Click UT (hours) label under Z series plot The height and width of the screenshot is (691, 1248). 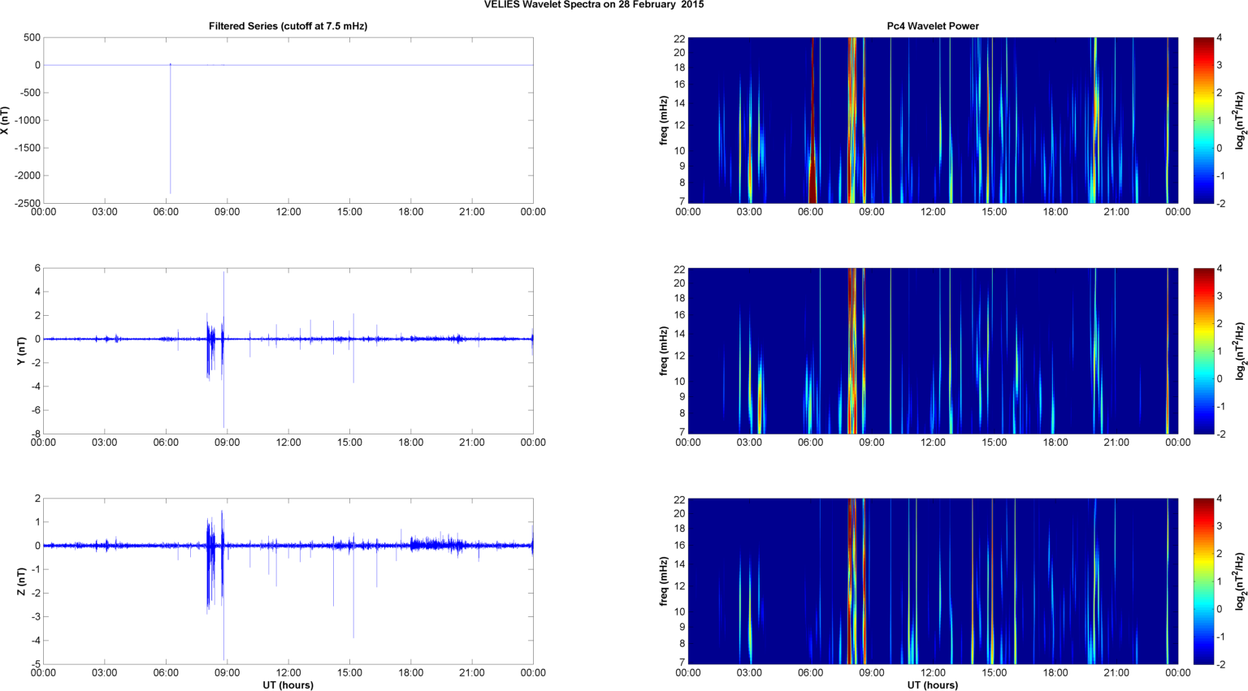click(288, 685)
